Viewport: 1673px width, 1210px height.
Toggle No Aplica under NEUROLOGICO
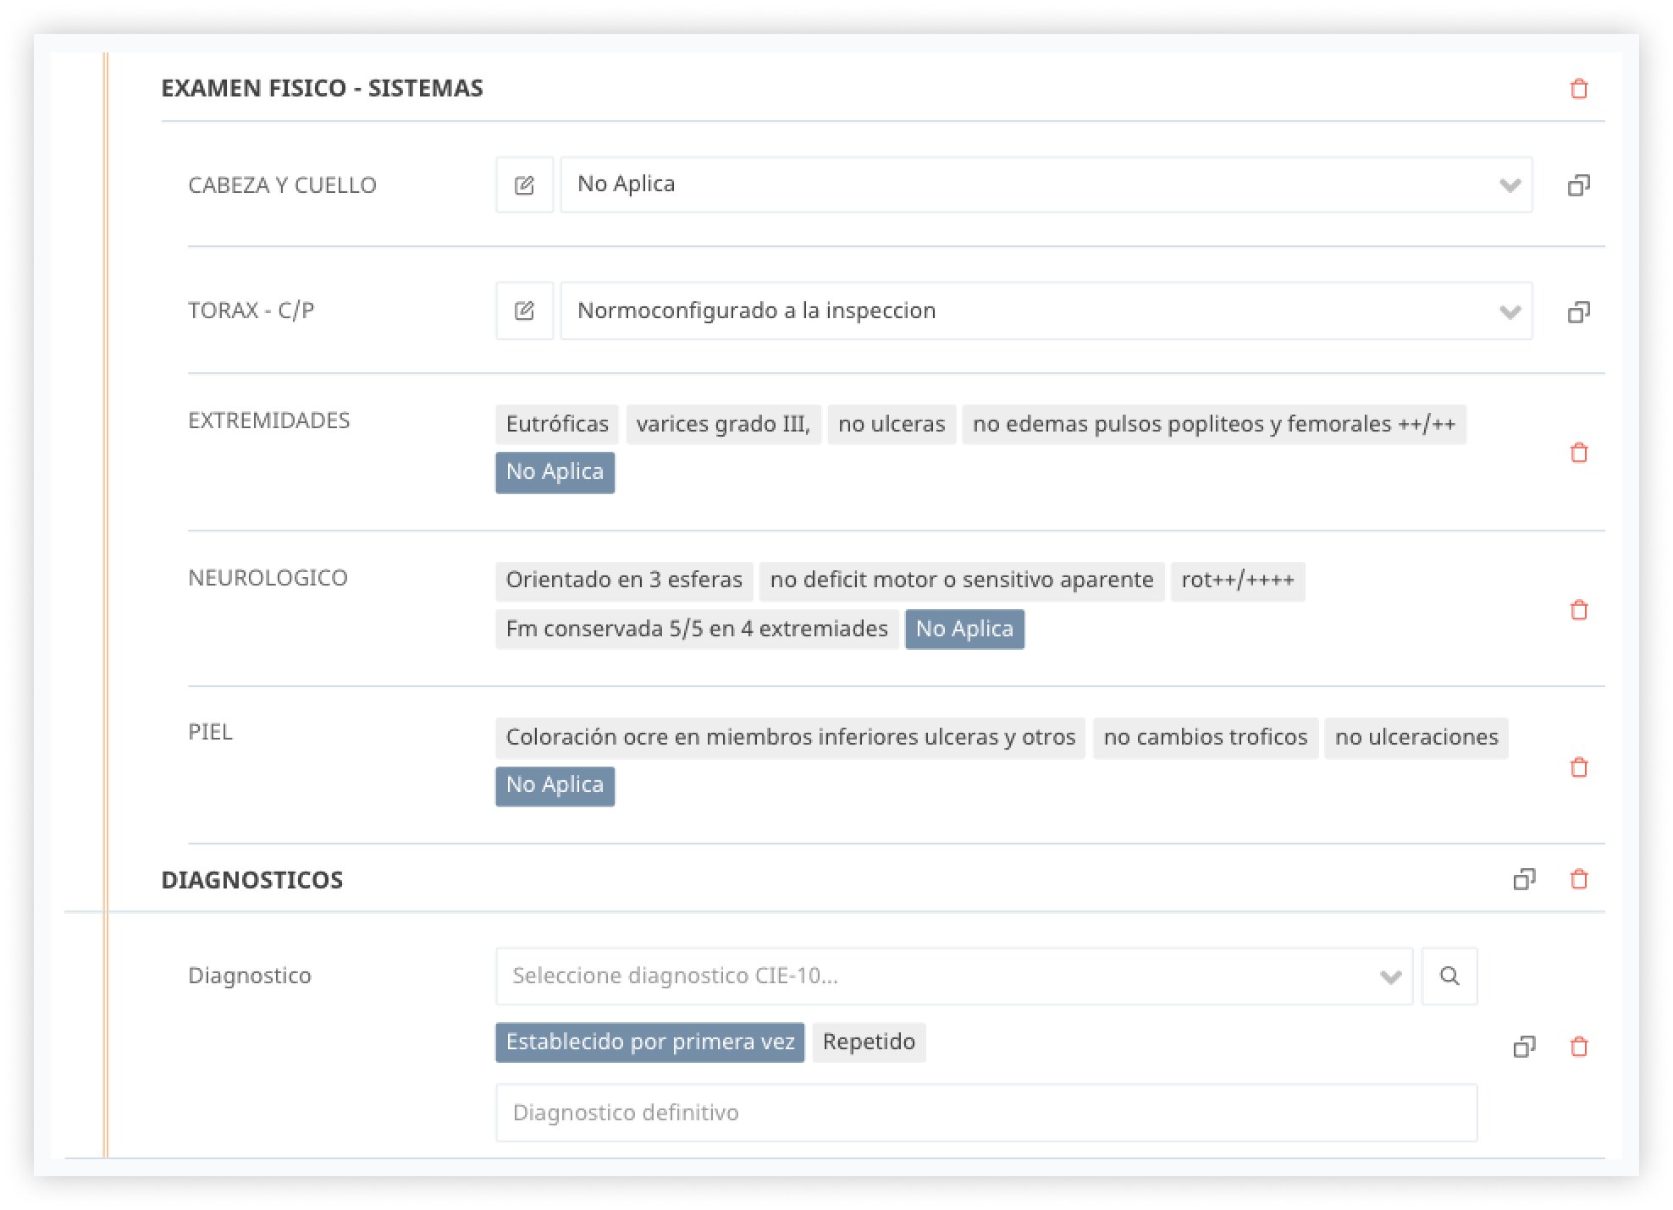(x=964, y=629)
